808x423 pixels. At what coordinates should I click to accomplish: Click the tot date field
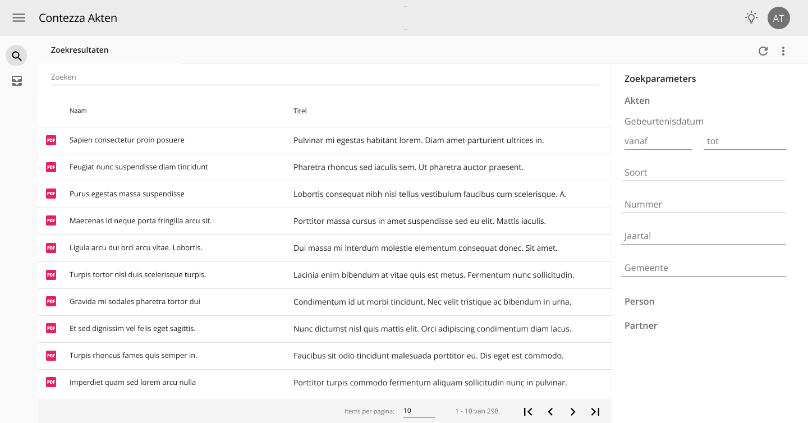745,141
